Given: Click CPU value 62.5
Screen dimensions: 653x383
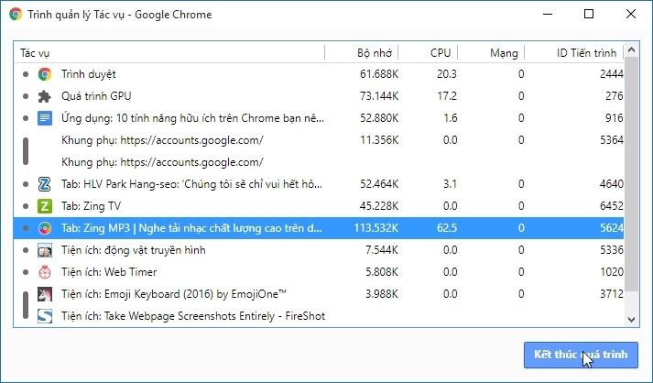Looking at the screenshot, I should [447, 228].
